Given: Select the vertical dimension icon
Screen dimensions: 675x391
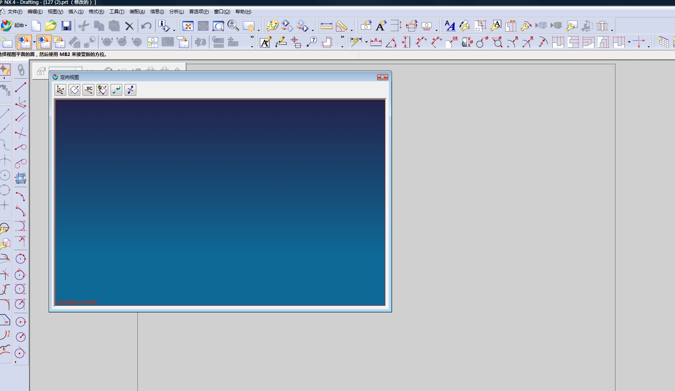Looking at the screenshot, I should click(x=406, y=42).
